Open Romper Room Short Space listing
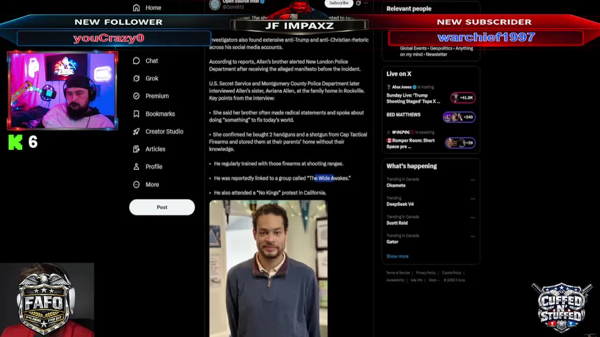Screen dimensions: 600x337 (x=411, y=143)
